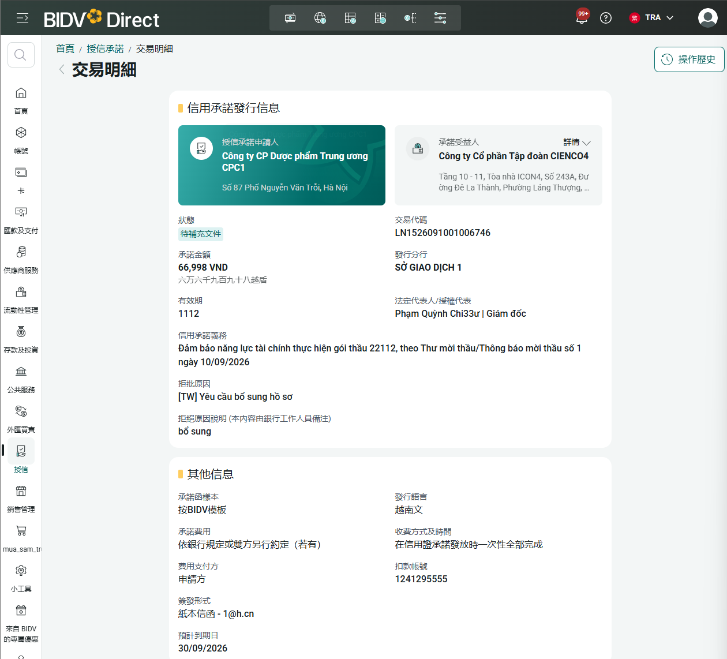727x659 pixels.
Task: Open 存款及投資 deposits and investments
Action: point(21,339)
